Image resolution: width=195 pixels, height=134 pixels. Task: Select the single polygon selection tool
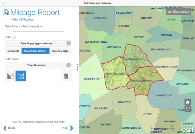pyautogui.click(x=10, y=76)
